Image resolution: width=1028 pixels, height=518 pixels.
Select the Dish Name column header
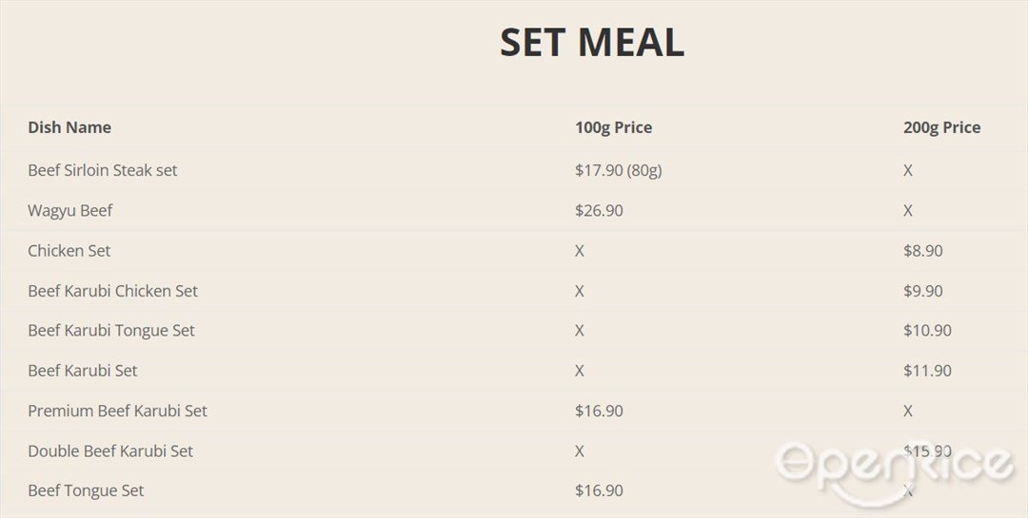tap(69, 127)
